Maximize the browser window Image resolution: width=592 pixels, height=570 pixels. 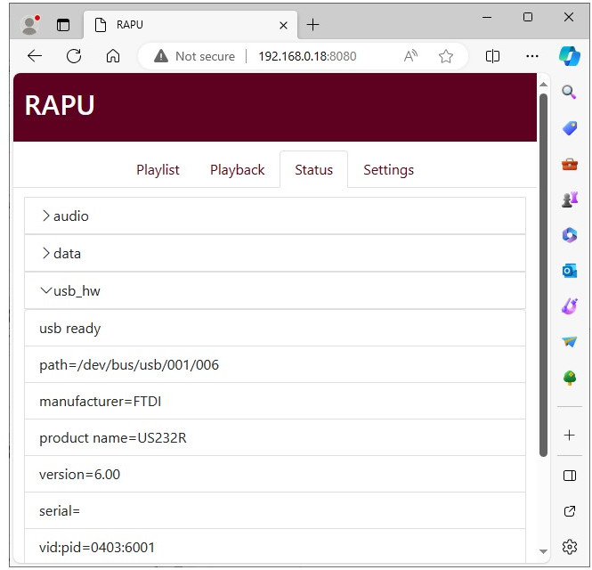click(528, 17)
